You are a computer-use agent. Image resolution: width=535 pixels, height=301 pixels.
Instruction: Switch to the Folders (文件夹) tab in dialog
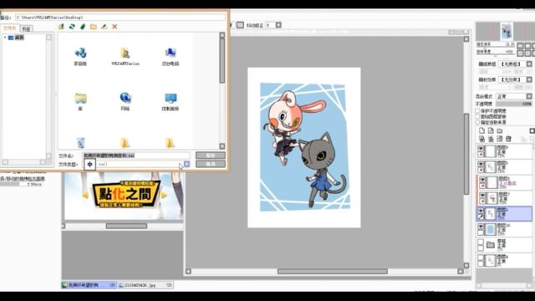point(9,28)
